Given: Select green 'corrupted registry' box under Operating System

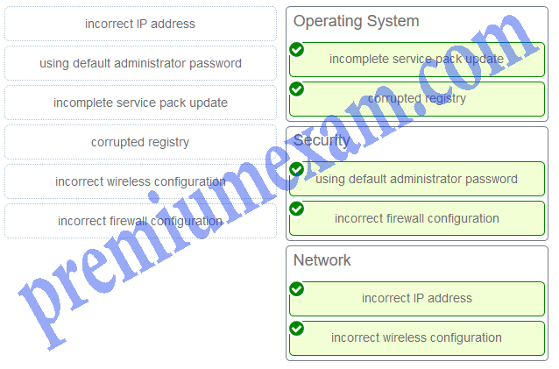Looking at the screenshot, I should click(x=417, y=99).
